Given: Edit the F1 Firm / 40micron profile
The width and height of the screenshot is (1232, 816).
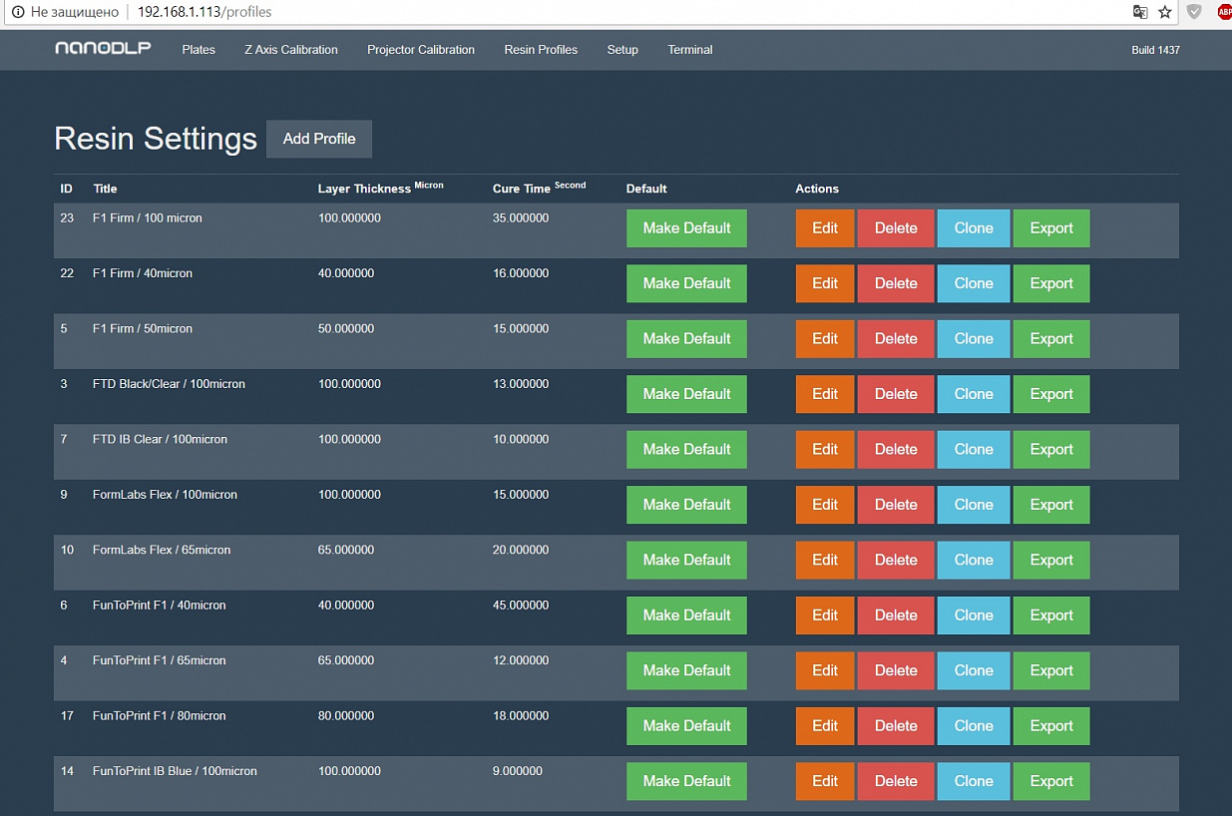Looking at the screenshot, I should (825, 283).
